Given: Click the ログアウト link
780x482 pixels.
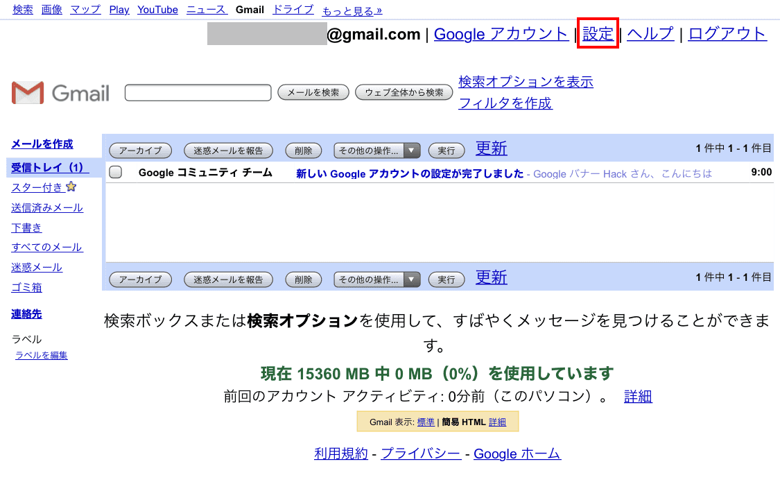Looking at the screenshot, I should [727, 34].
